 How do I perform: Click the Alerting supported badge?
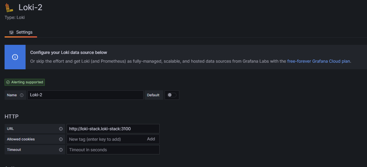click(25, 82)
